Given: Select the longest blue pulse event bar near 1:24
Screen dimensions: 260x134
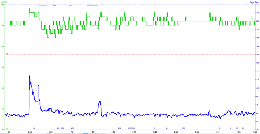Looking at the screenshot, I should point(131,128).
